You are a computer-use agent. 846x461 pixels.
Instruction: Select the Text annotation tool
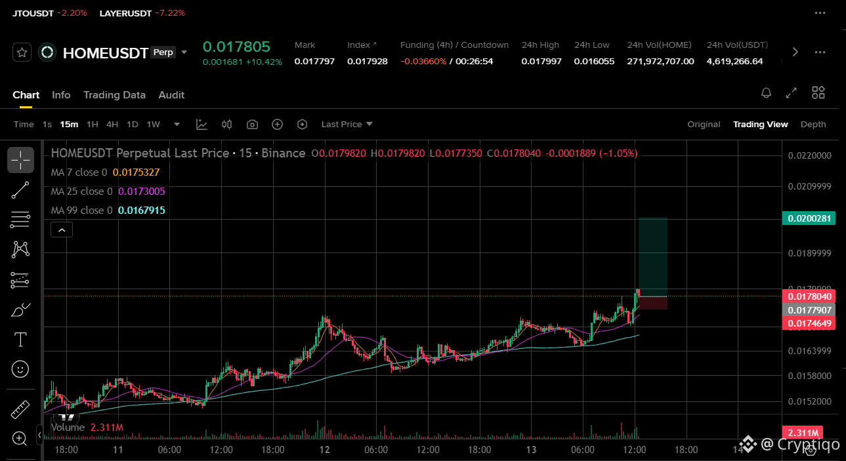pyautogui.click(x=21, y=340)
